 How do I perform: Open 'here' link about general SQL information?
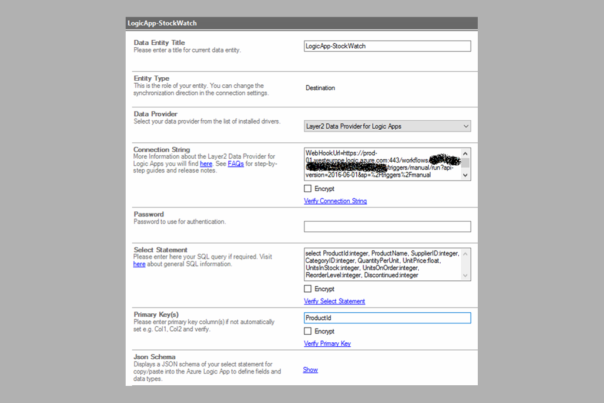pos(139,264)
